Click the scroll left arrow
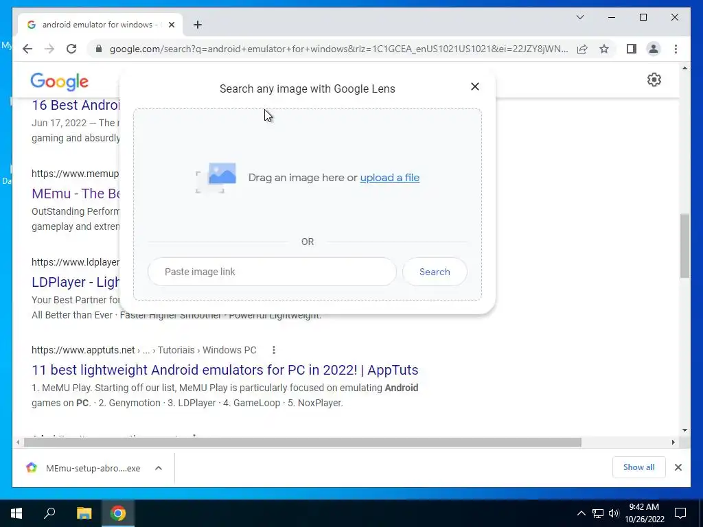The image size is (703, 527). [x=18, y=443]
